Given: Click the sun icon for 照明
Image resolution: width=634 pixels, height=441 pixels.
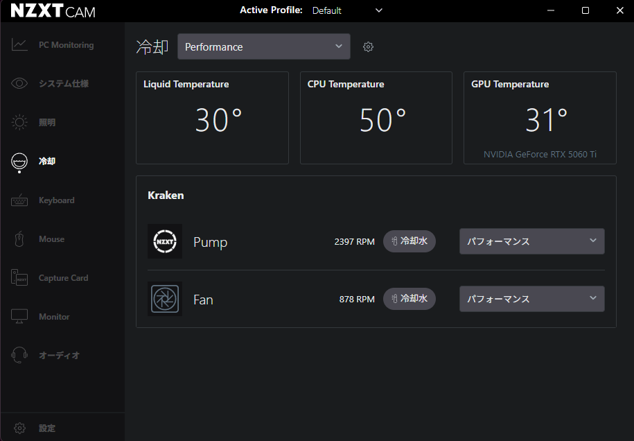Looking at the screenshot, I should pyautogui.click(x=19, y=122).
